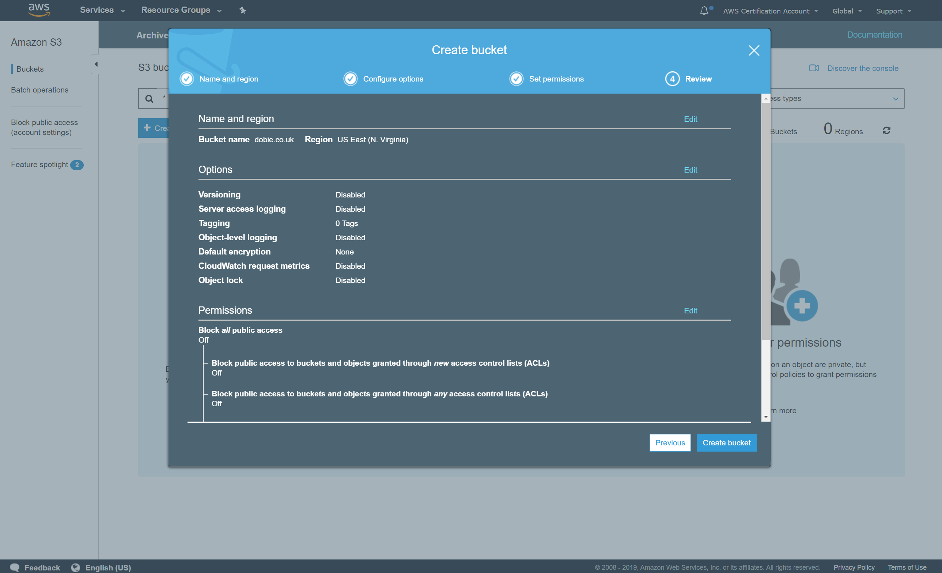Viewport: 942px width, 573px height.
Task: Click the scrollbar up arrow
Action: [x=766, y=98]
